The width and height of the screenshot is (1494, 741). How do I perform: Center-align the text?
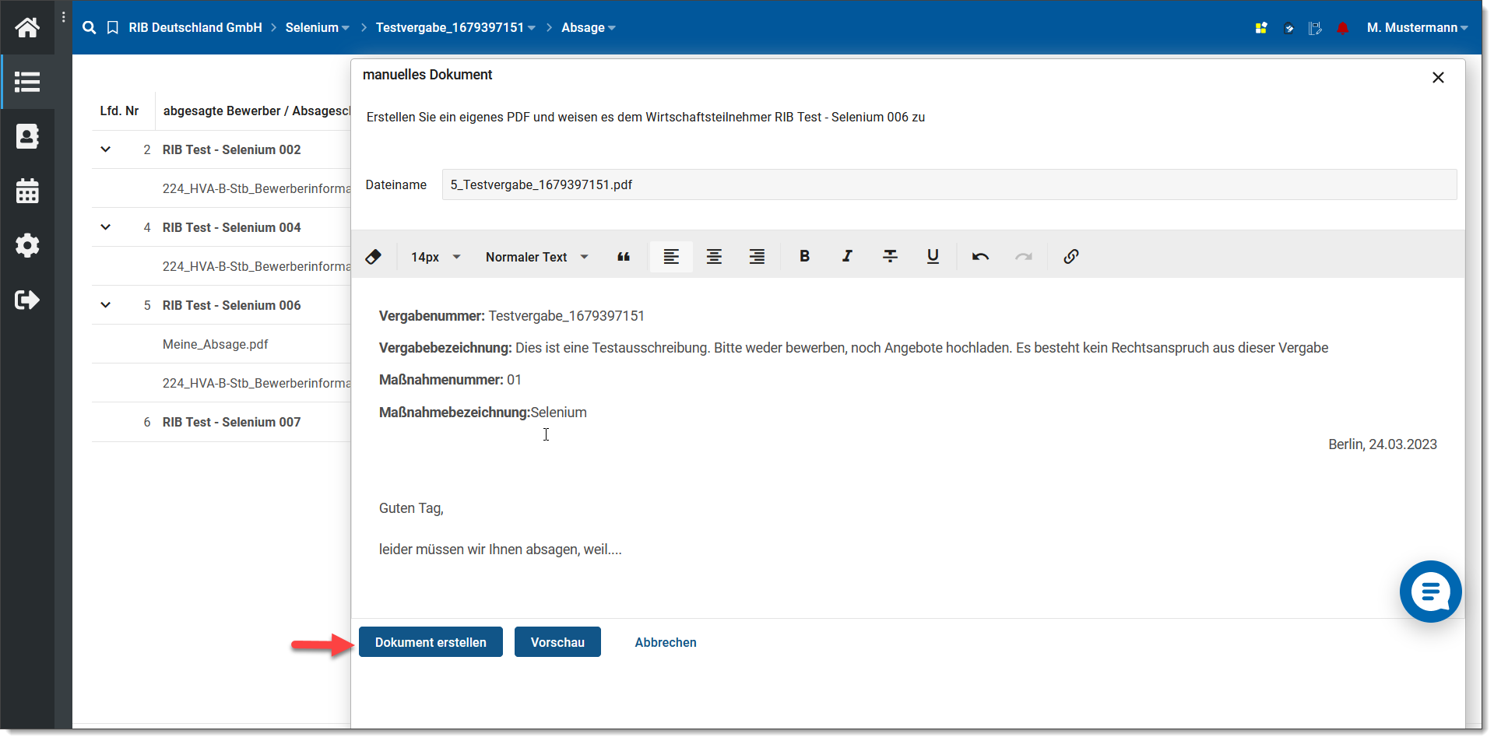pyautogui.click(x=714, y=256)
